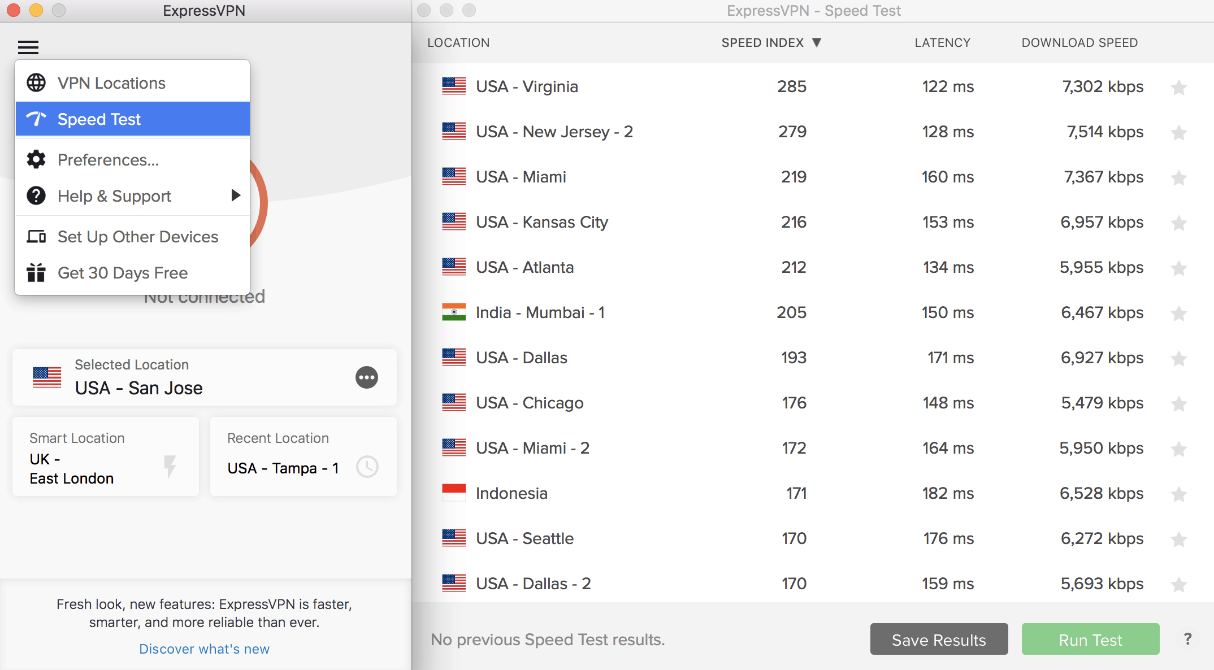Image resolution: width=1214 pixels, height=670 pixels.
Task: Toggle star for USA - Dallas - 2
Action: 1179,584
